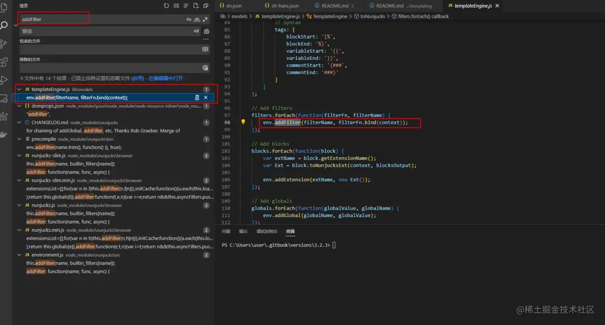
Task: Enable regular expression search option
Action: (x=204, y=19)
